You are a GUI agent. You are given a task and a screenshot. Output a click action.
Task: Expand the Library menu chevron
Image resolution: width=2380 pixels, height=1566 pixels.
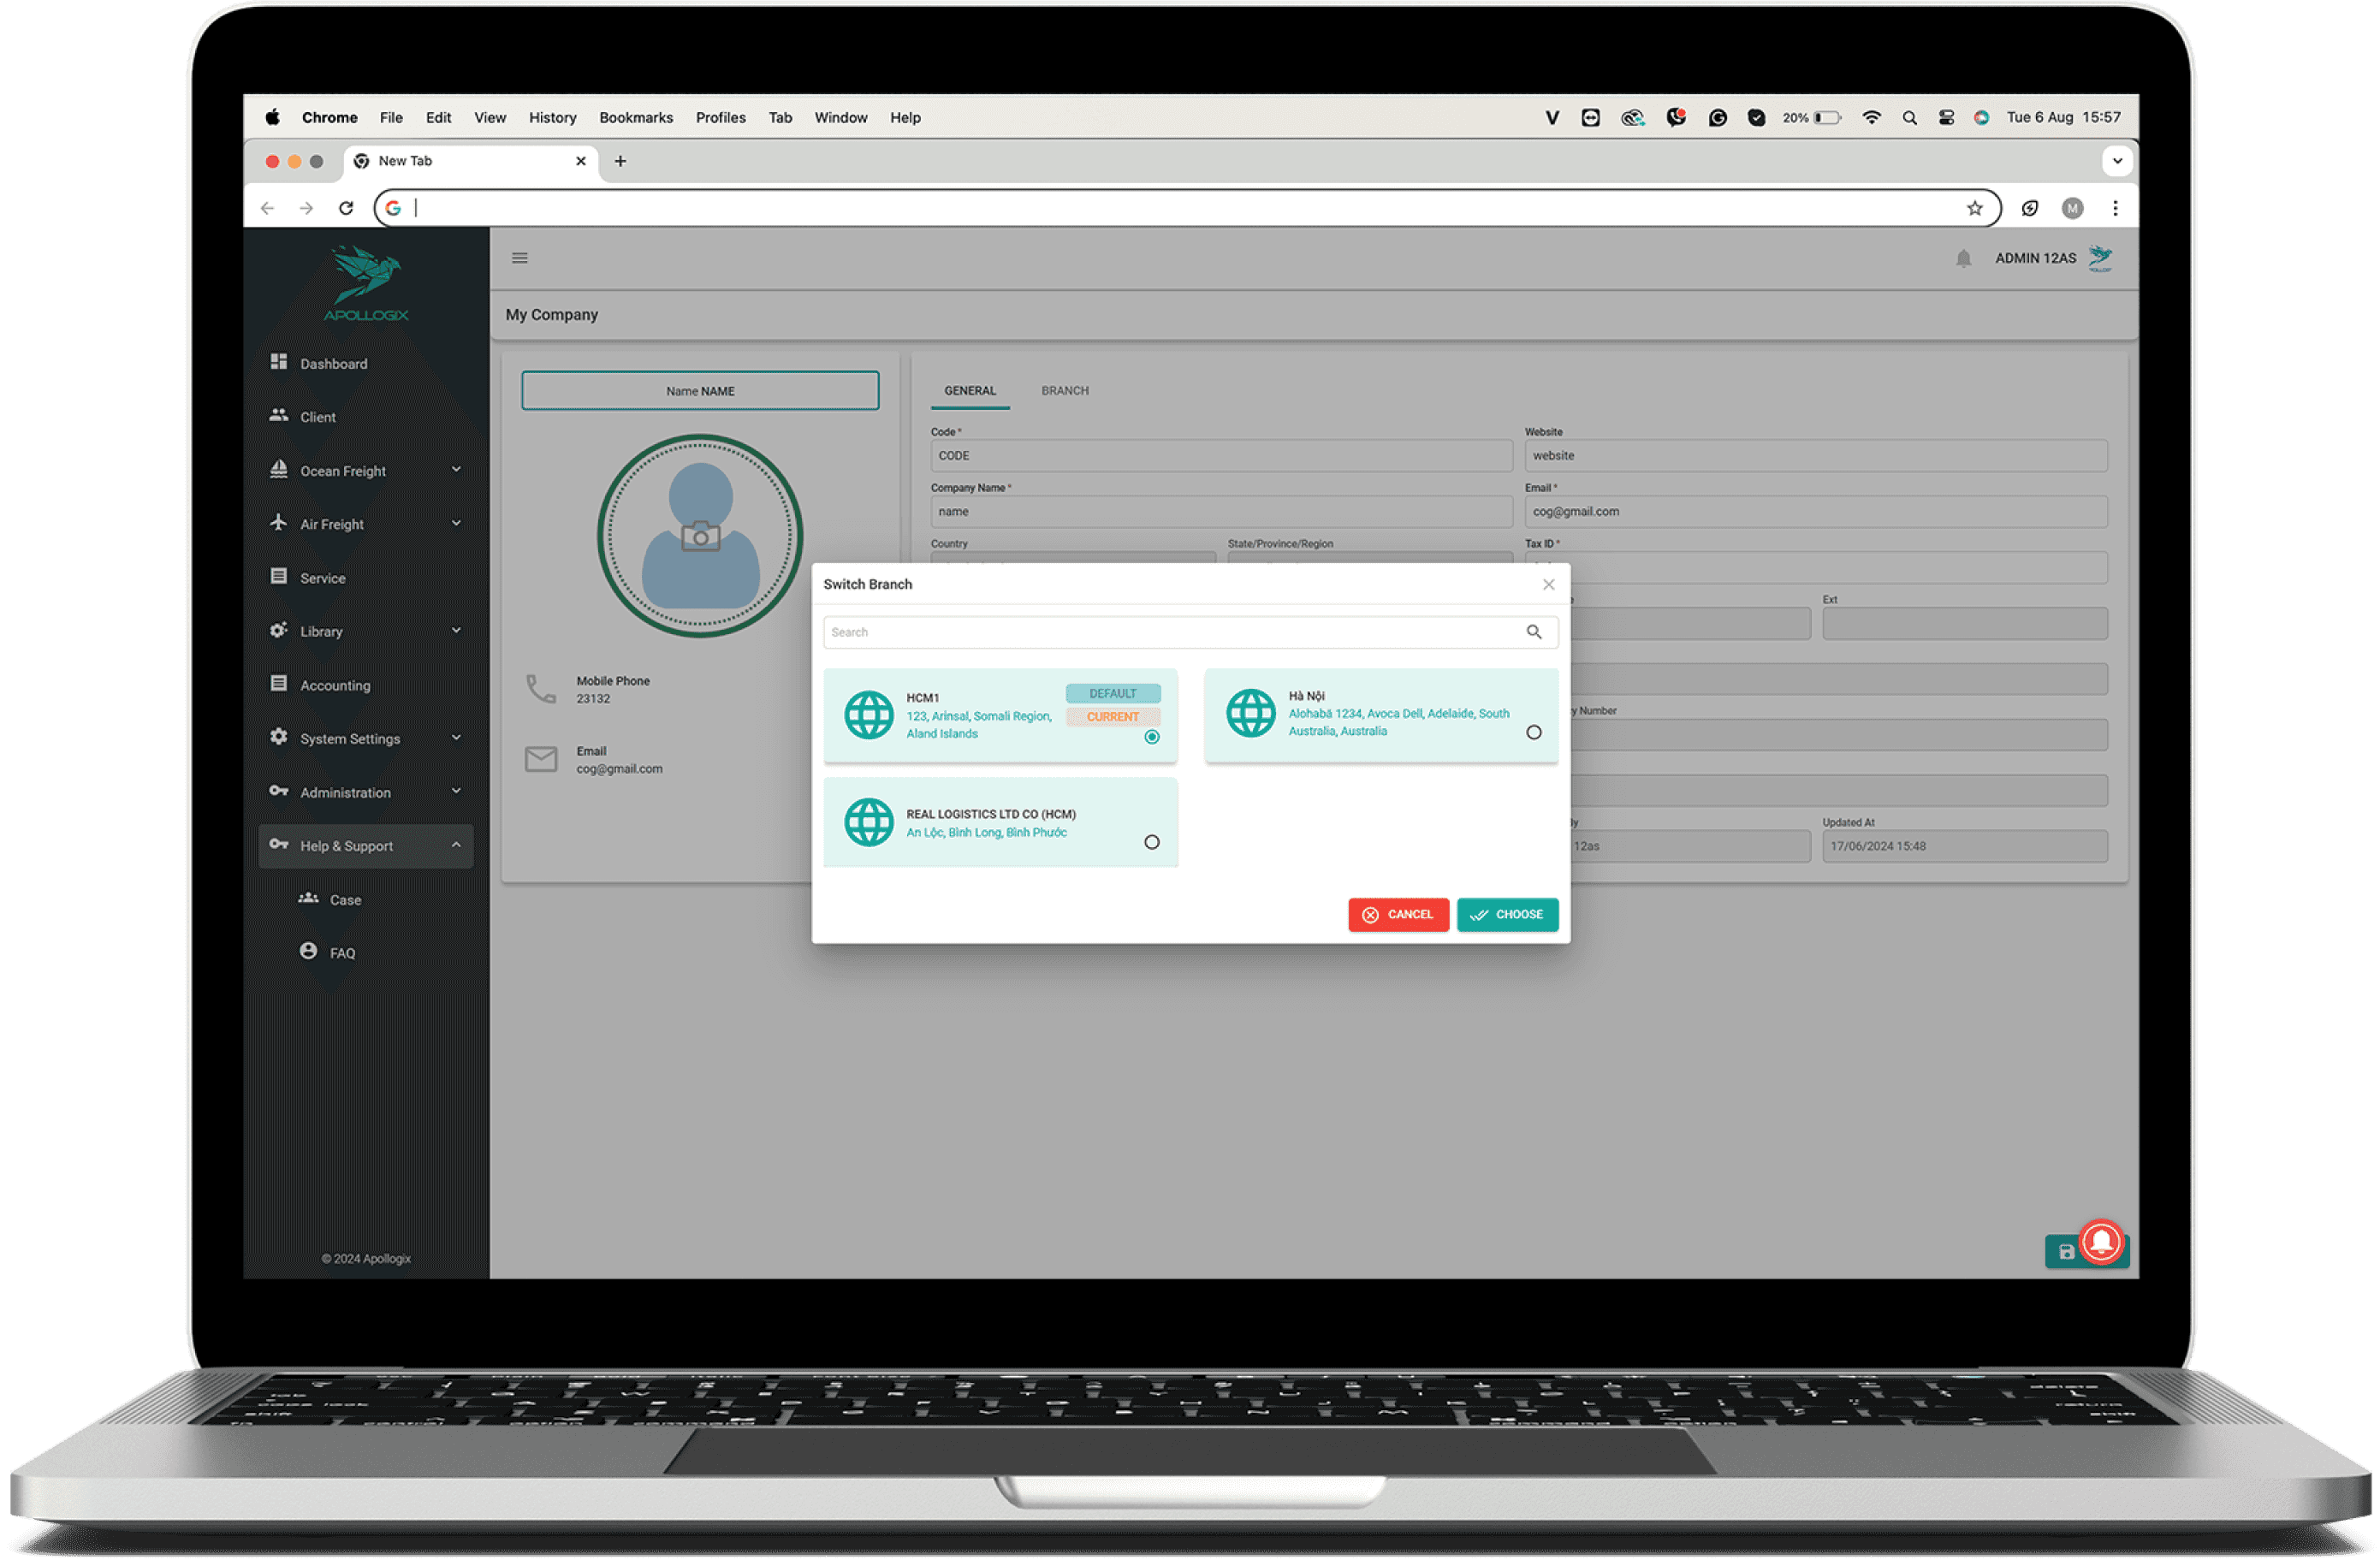(x=456, y=630)
